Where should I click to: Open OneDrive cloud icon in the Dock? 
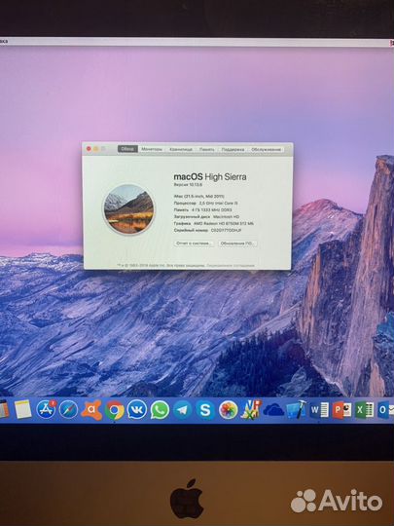click(273, 410)
